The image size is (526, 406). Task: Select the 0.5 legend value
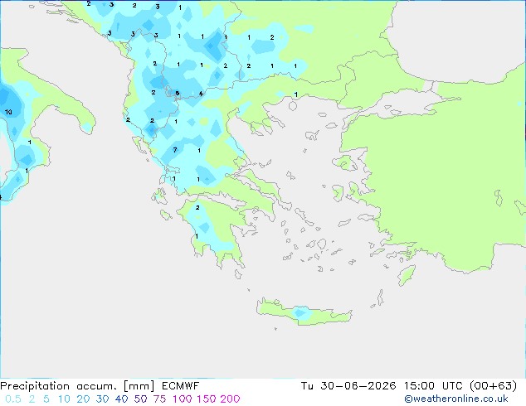click(13, 399)
